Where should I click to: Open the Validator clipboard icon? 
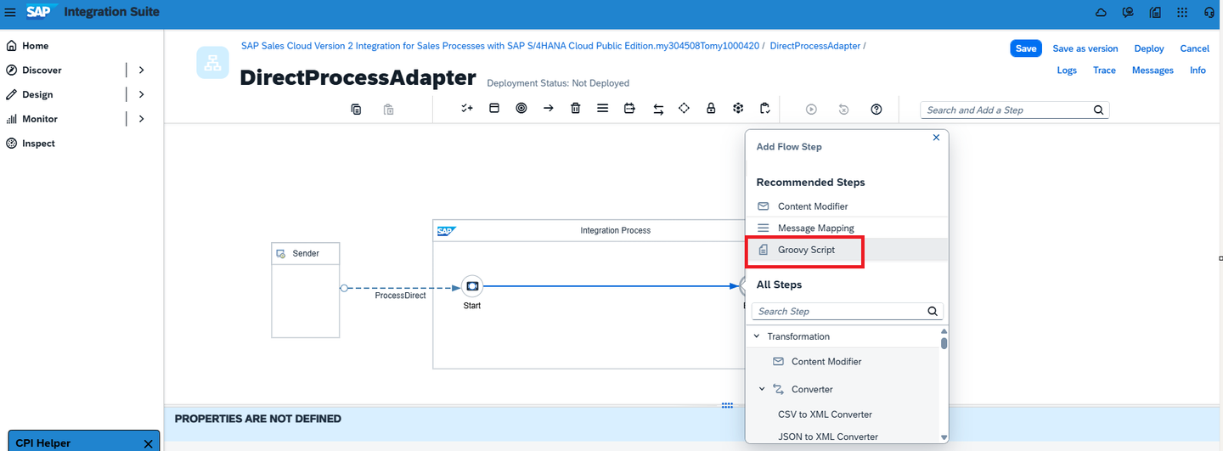(765, 109)
